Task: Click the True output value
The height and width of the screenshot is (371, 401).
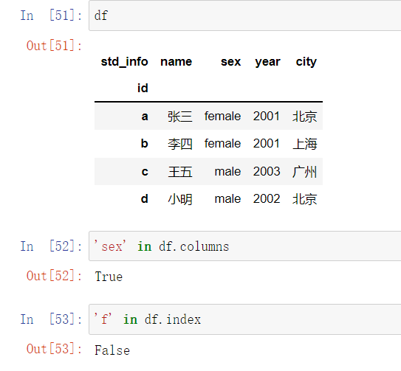Action: point(109,277)
